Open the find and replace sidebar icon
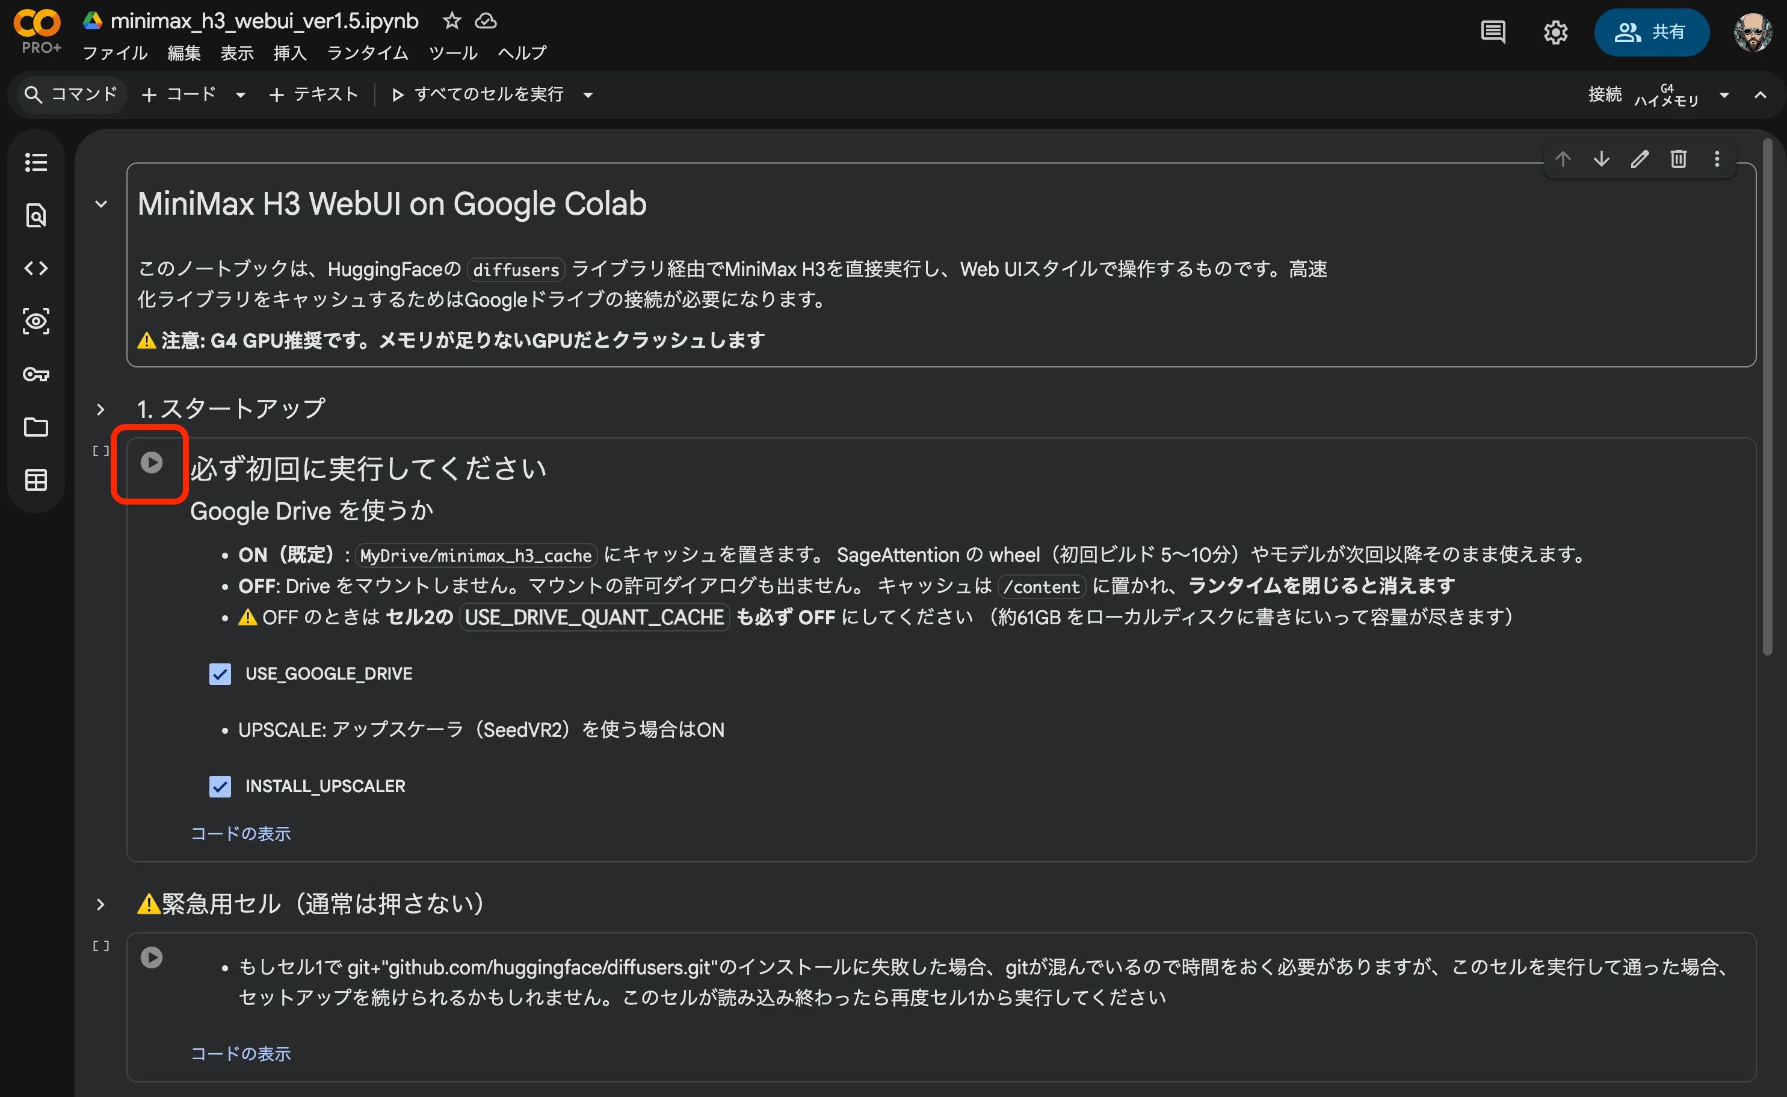1787x1097 pixels. pyautogui.click(x=35, y=215)
